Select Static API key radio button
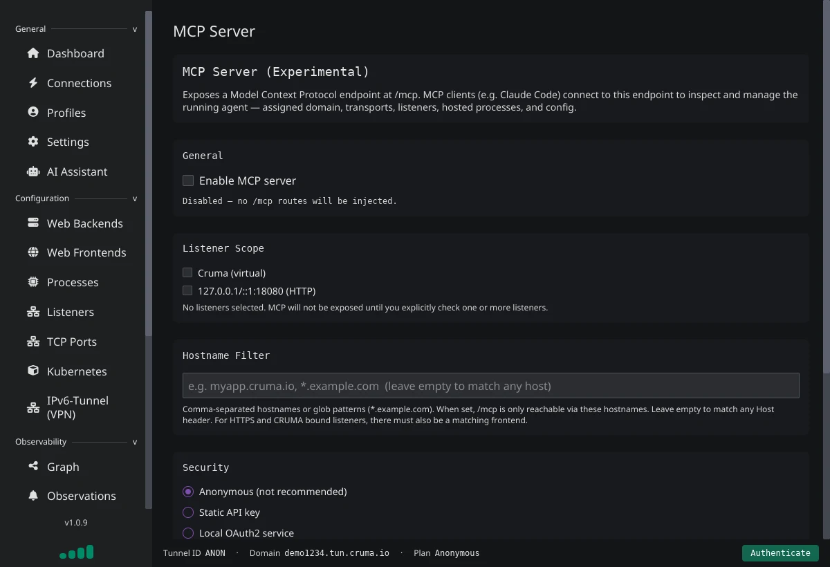Image resolution: width=830 pixels, height=567 pixels. (x=188, y=512)
